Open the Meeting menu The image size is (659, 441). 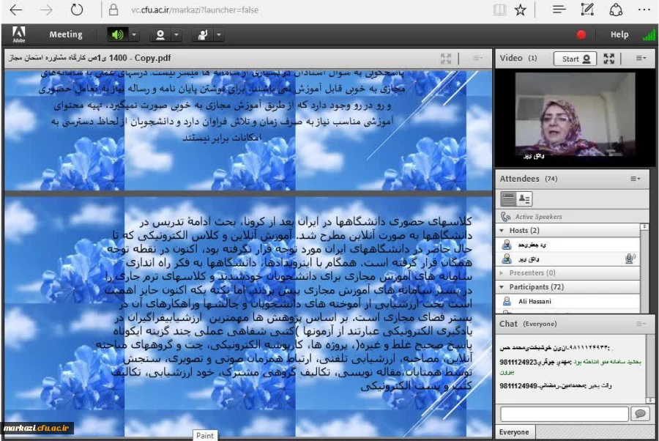point(65,34)
